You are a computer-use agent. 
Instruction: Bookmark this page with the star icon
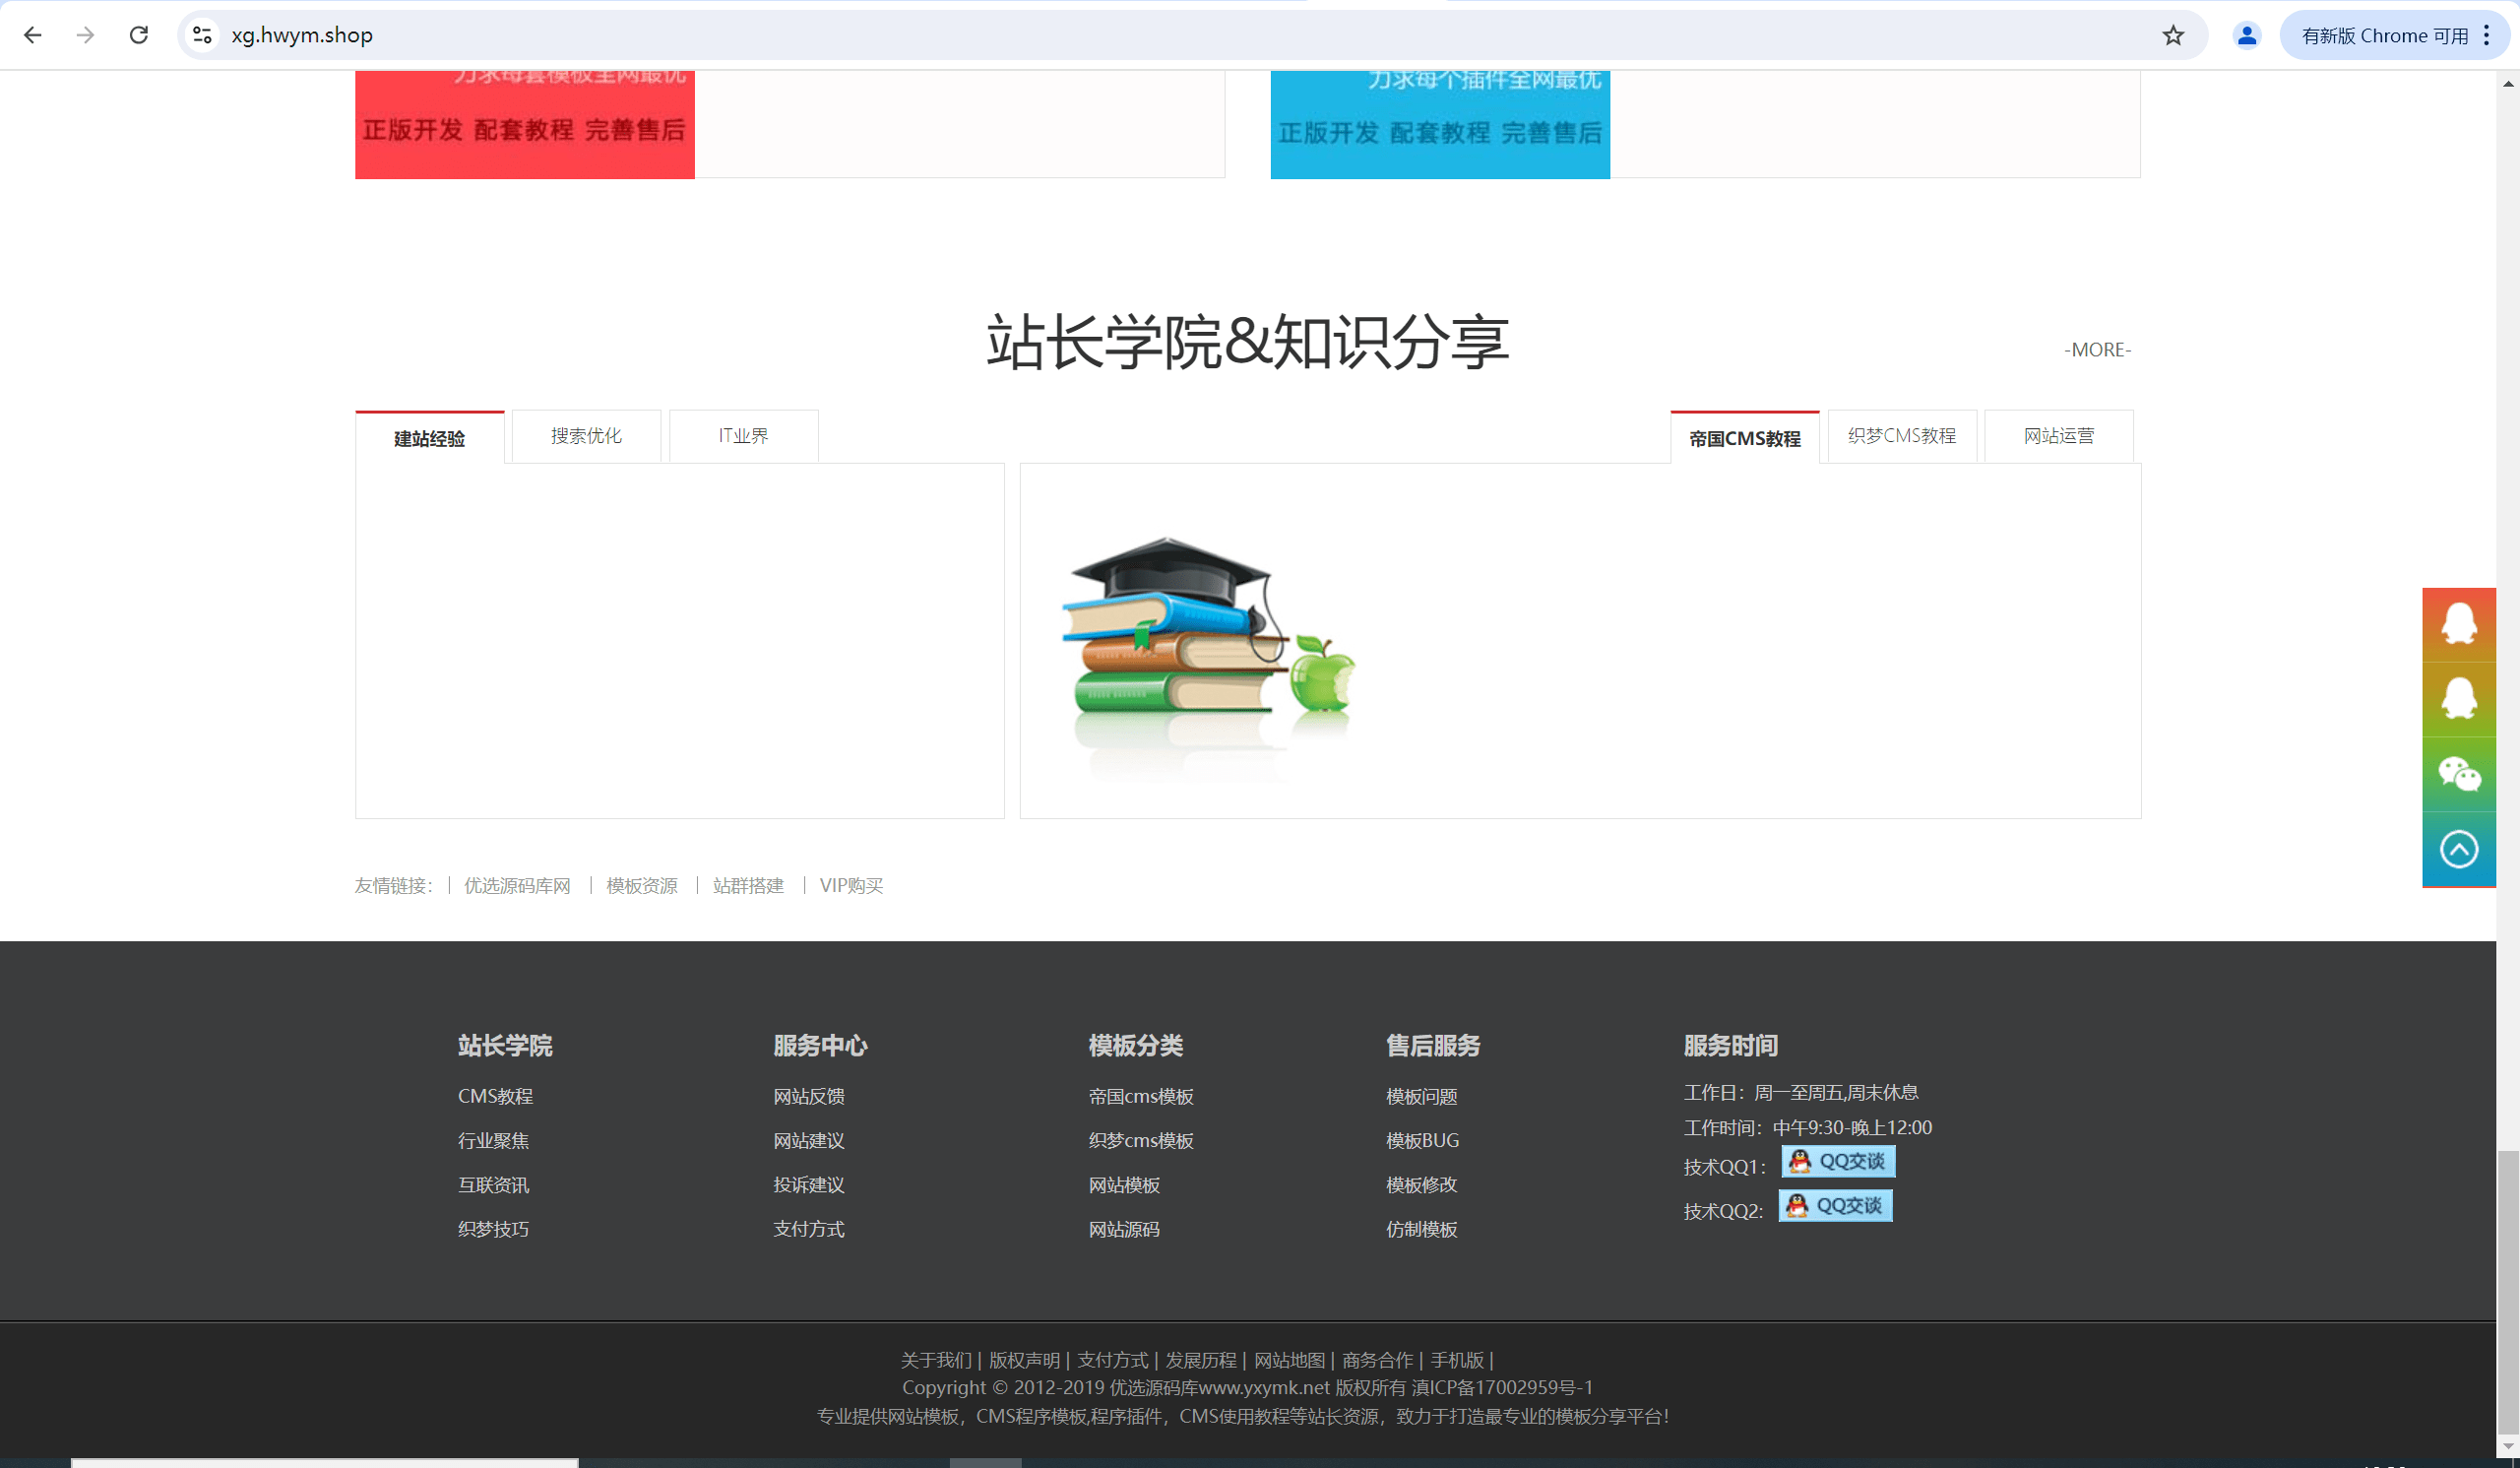[2173, 35]
